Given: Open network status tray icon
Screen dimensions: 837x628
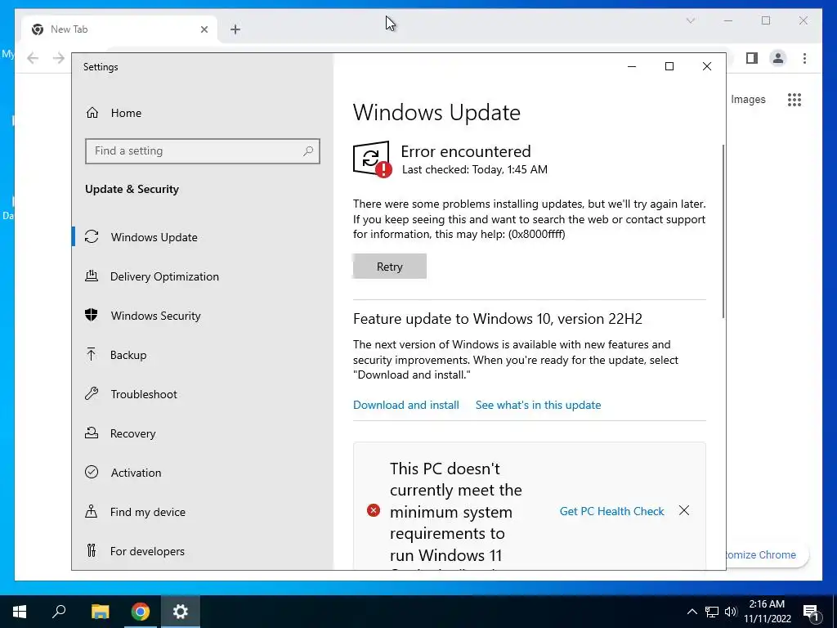Looking at the screenshot, I should (712, 612).
